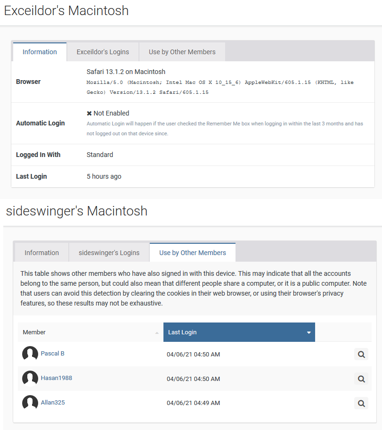Click Pascal B's avatar image
The height and width of the screenshot is (430, 382).
coord(30,354)
